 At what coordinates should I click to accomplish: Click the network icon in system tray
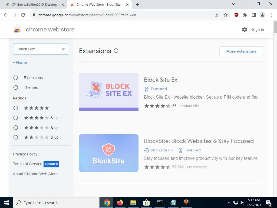point(236,203)
